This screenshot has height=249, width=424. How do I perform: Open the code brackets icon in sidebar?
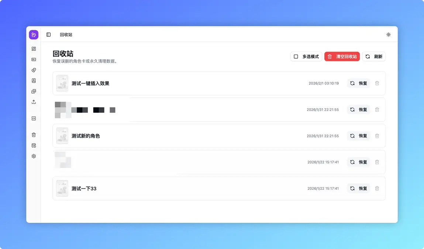[34, 119]
